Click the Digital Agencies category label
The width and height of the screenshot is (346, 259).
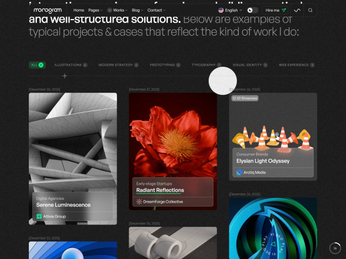(x=50, y=199)
